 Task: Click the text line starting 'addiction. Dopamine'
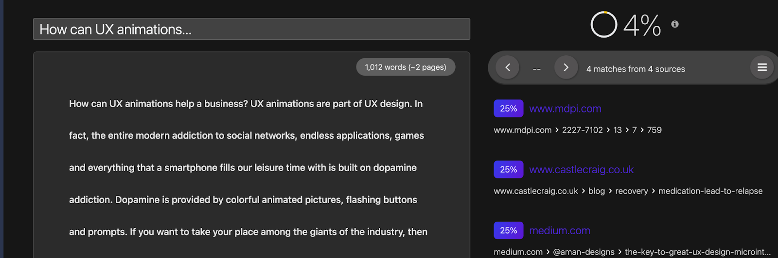(243, 200)
